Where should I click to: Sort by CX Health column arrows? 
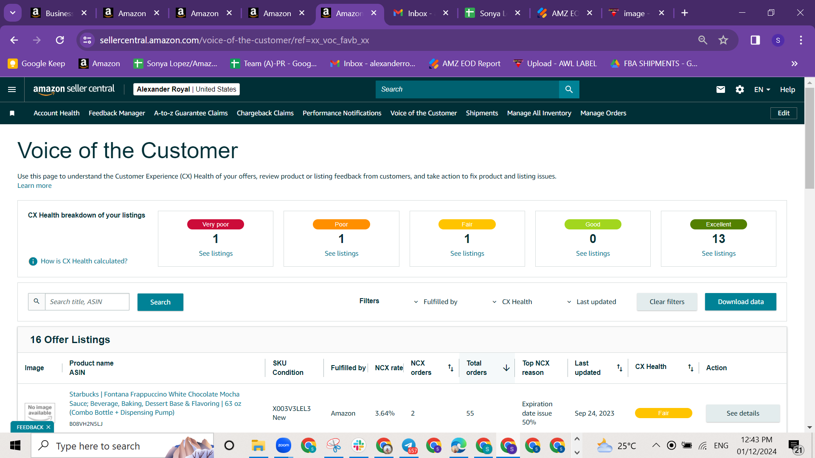tap(691, 368)
